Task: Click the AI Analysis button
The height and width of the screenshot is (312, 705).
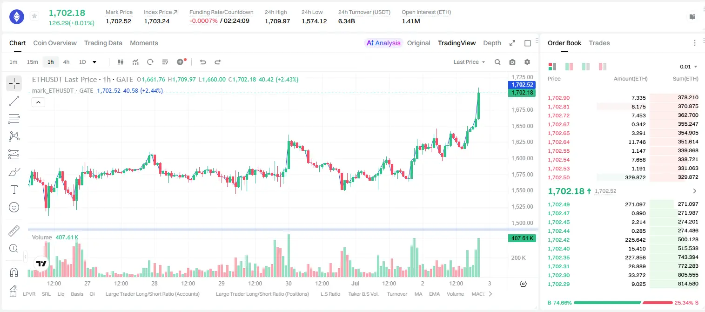Action: 383,43
